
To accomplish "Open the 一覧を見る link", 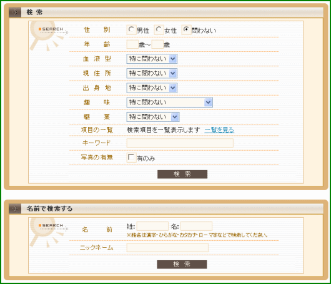I will click(219, 130).
